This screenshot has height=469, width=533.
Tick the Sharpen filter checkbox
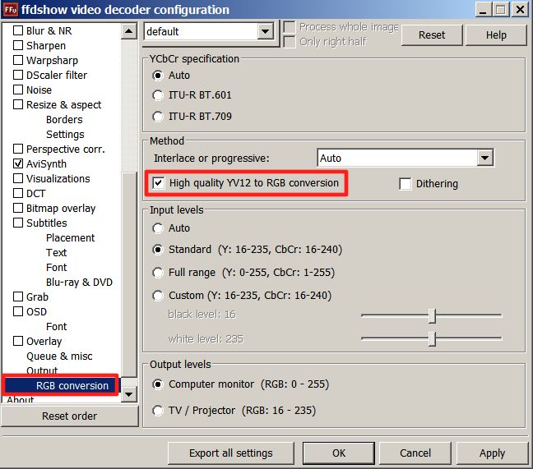pyautogui.click(x=17, y=45)
